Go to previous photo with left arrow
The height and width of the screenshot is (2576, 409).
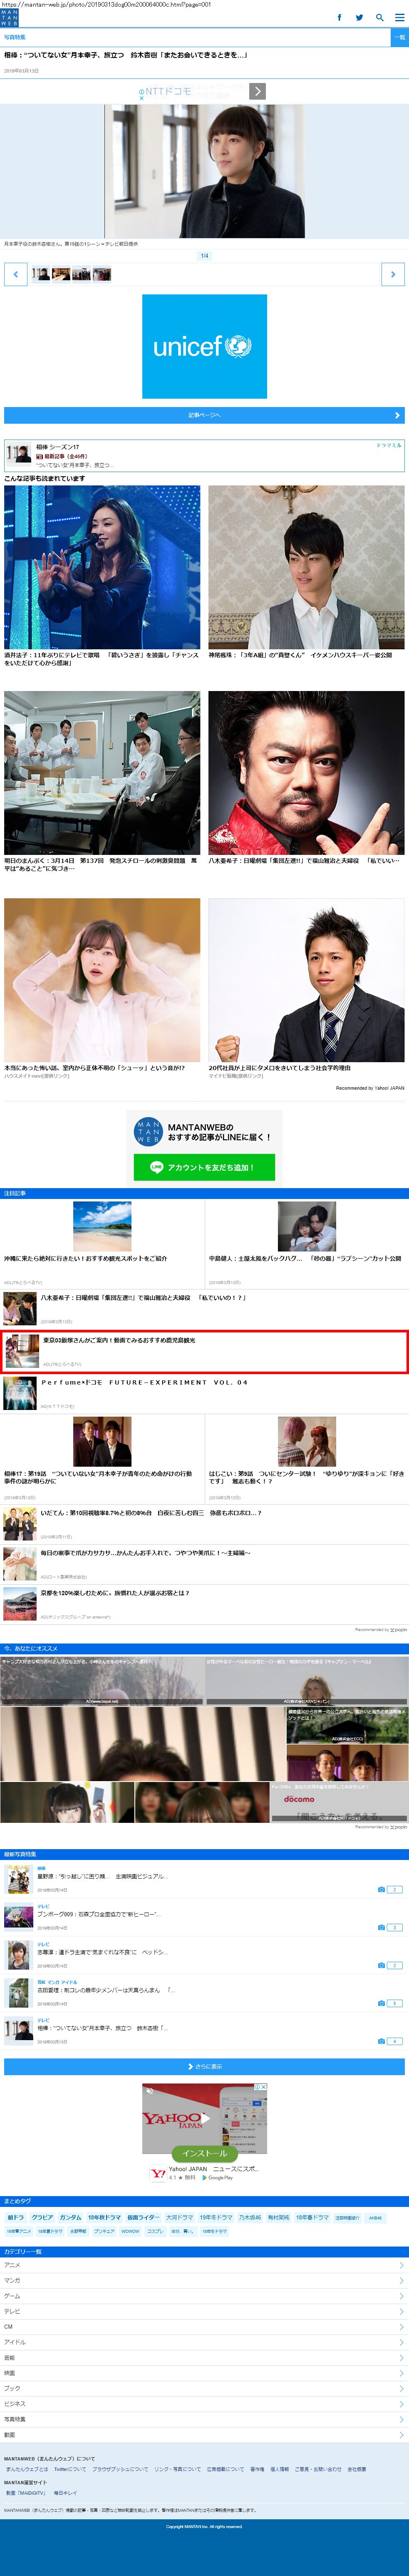click(15, 274)
